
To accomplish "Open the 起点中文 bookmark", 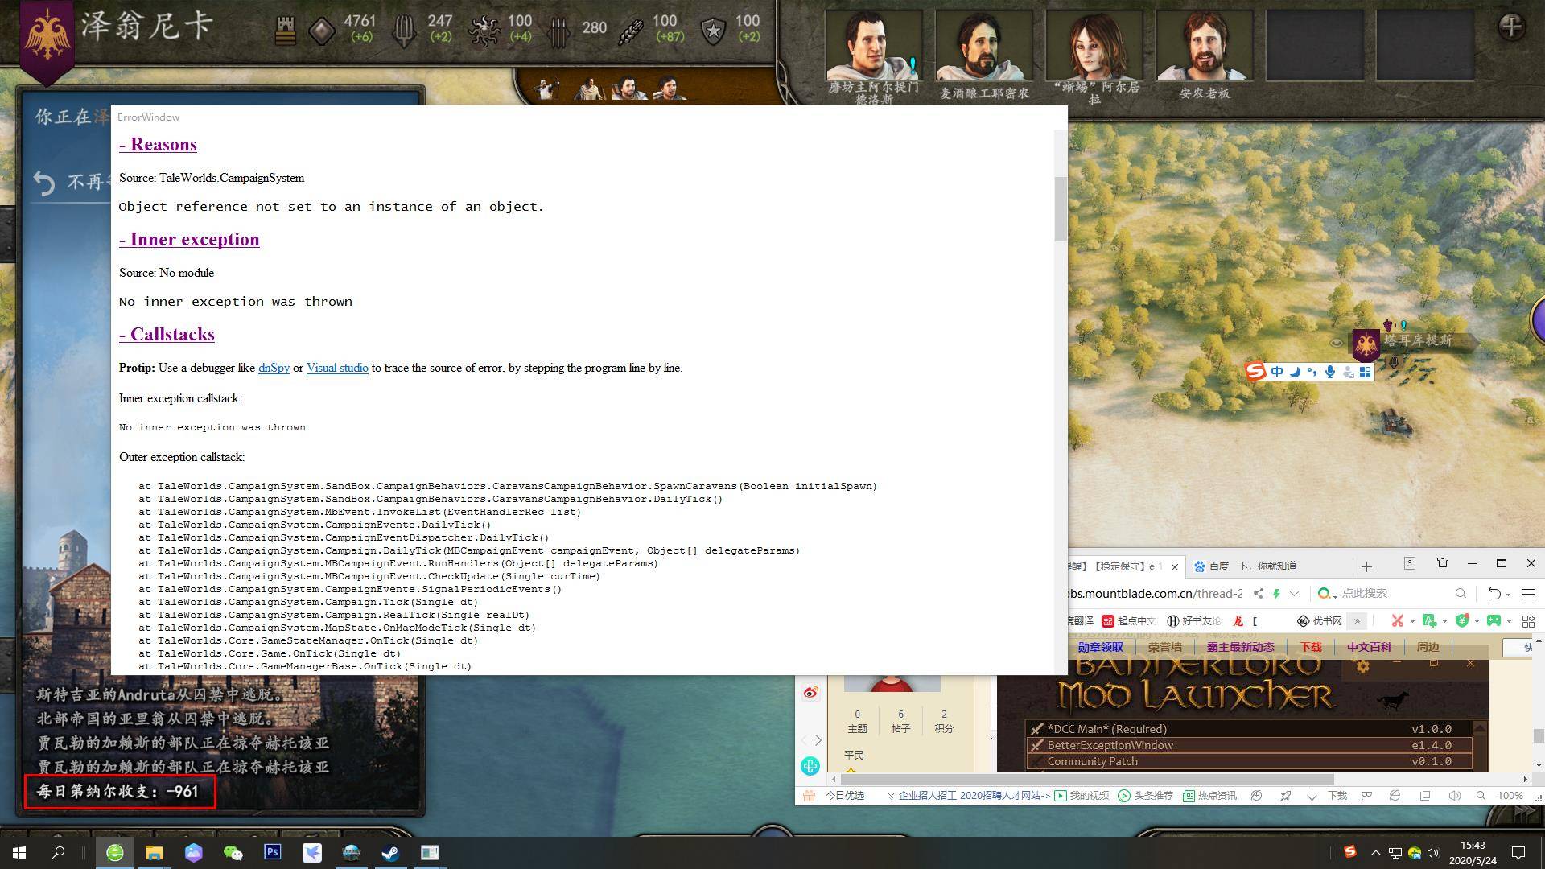I will (x=1128, y=620).
